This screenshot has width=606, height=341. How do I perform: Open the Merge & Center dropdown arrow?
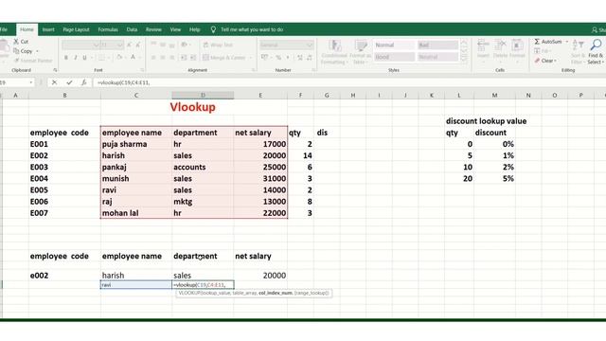coord(251,58)
